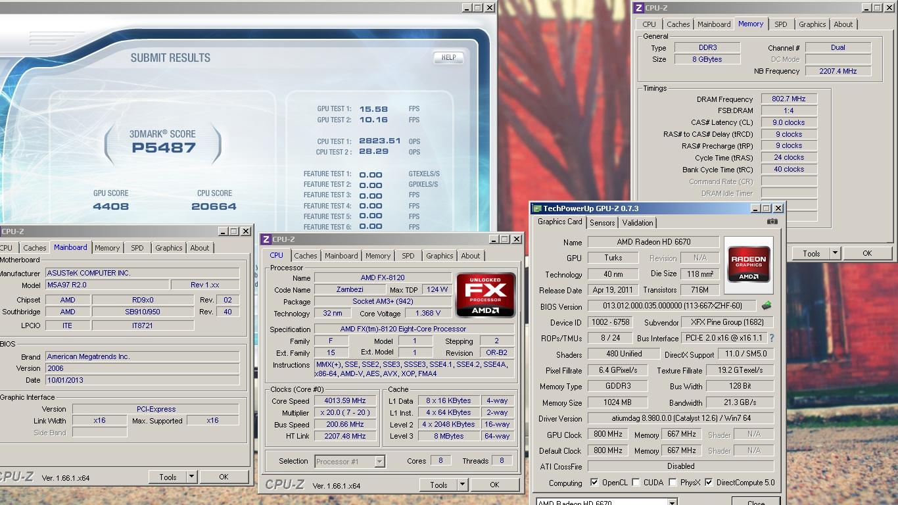Click Tools button in Memory window
This screenshot has width=898, height=505.
(811, 253)
